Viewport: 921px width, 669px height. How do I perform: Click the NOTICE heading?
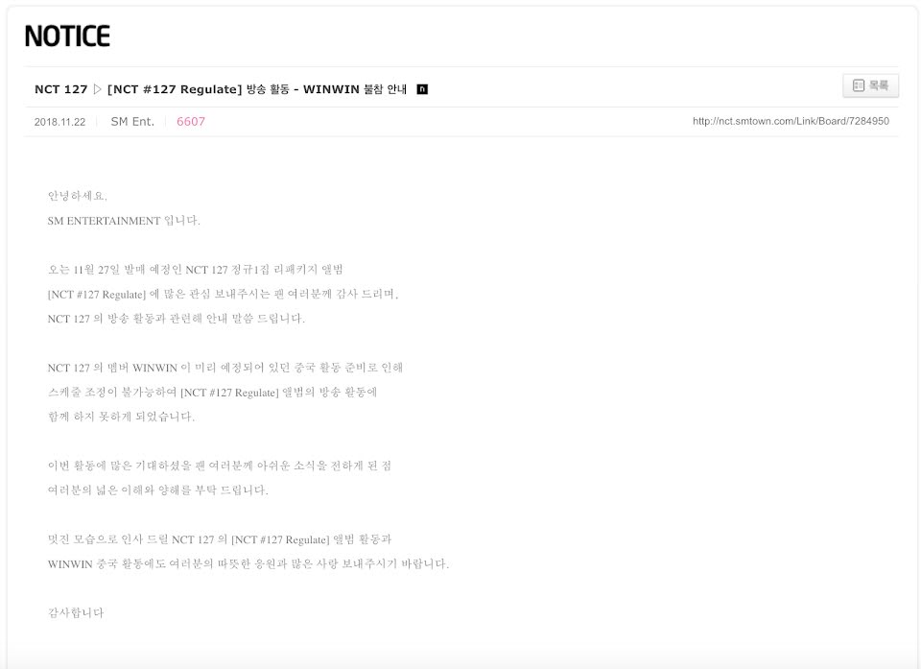[x=67, y=36]
